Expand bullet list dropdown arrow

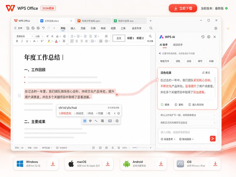coord(75,36)
